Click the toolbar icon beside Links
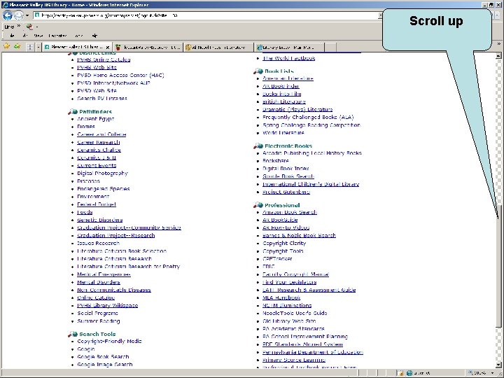 click(29, 27)
